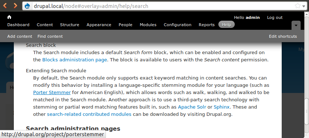The image size is (309, 138).
Task: Open the Apache Solr link
Action: [x=192, y=107]
